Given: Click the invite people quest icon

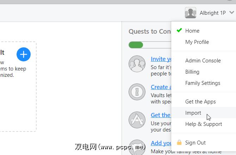Looking at the screenshot, I should click(x=137, y=64).
